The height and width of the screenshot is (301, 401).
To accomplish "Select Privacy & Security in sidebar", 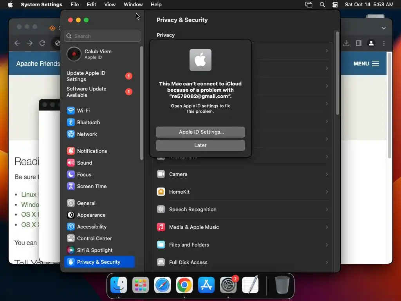I will coord(99,262).
